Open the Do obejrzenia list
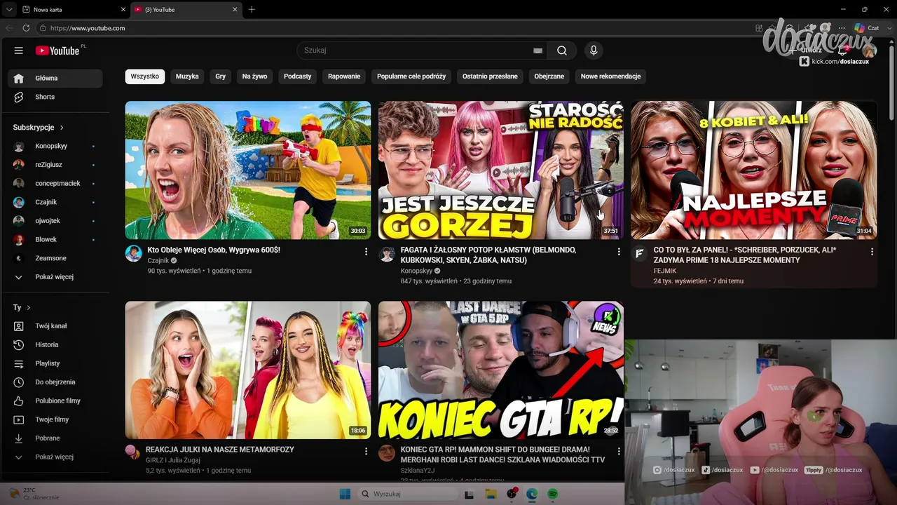This screenshot has height=505, width=897. [x=55, y=382]
